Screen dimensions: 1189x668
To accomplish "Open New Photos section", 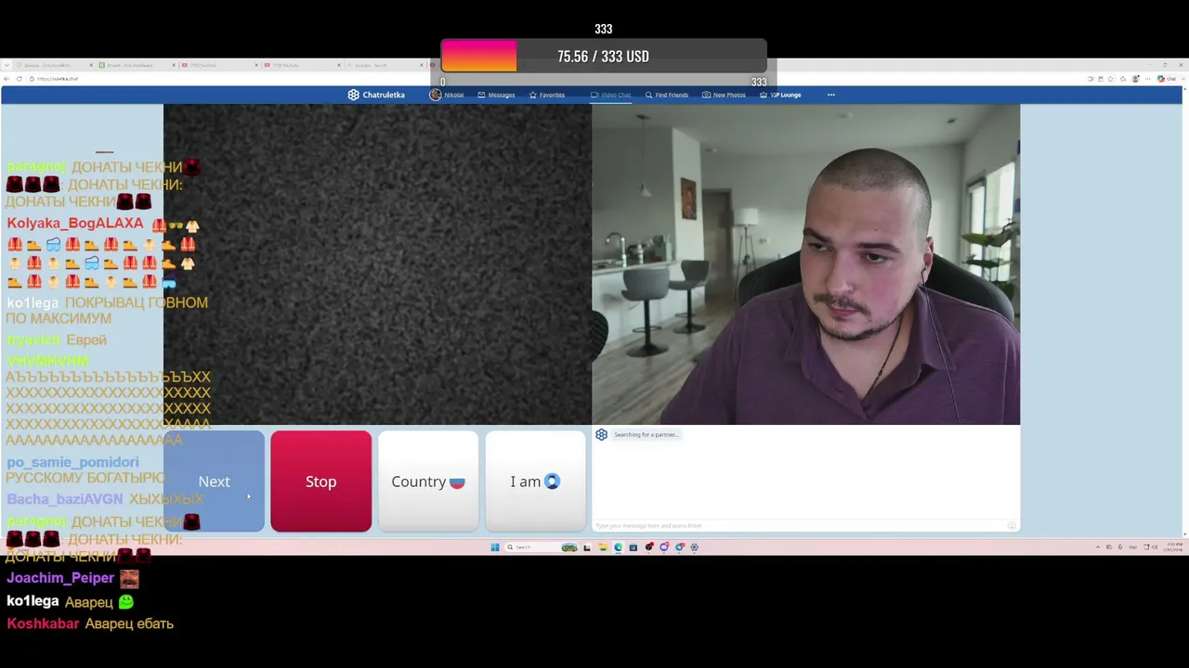I will tap(724, 95).
